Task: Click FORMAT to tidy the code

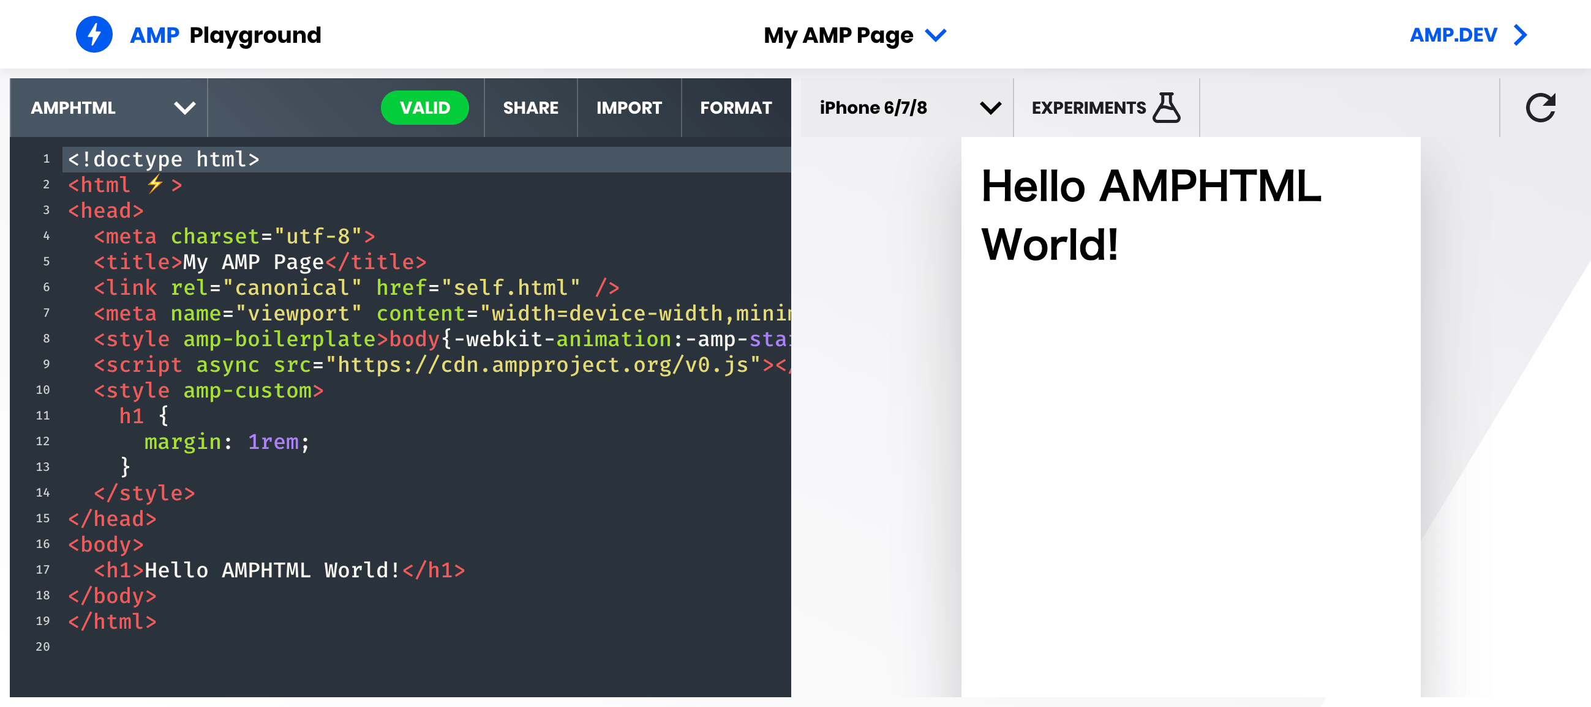Action: 735,108
